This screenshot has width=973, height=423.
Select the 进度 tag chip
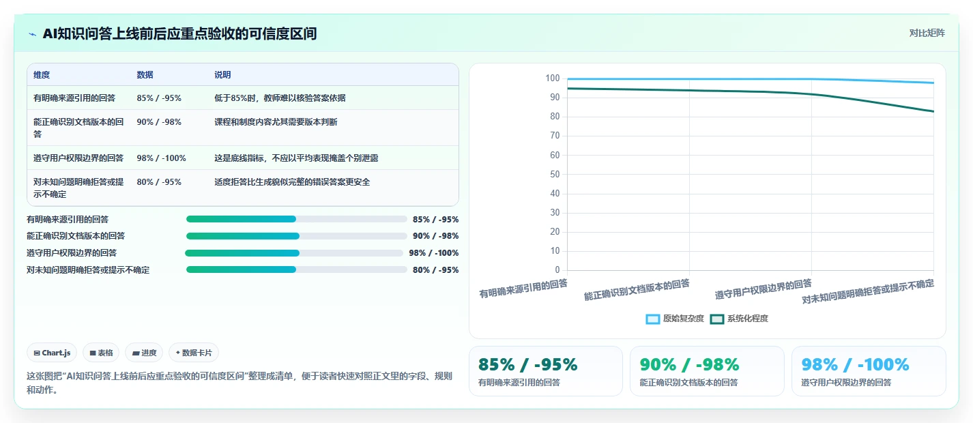[x=144, y=353]
